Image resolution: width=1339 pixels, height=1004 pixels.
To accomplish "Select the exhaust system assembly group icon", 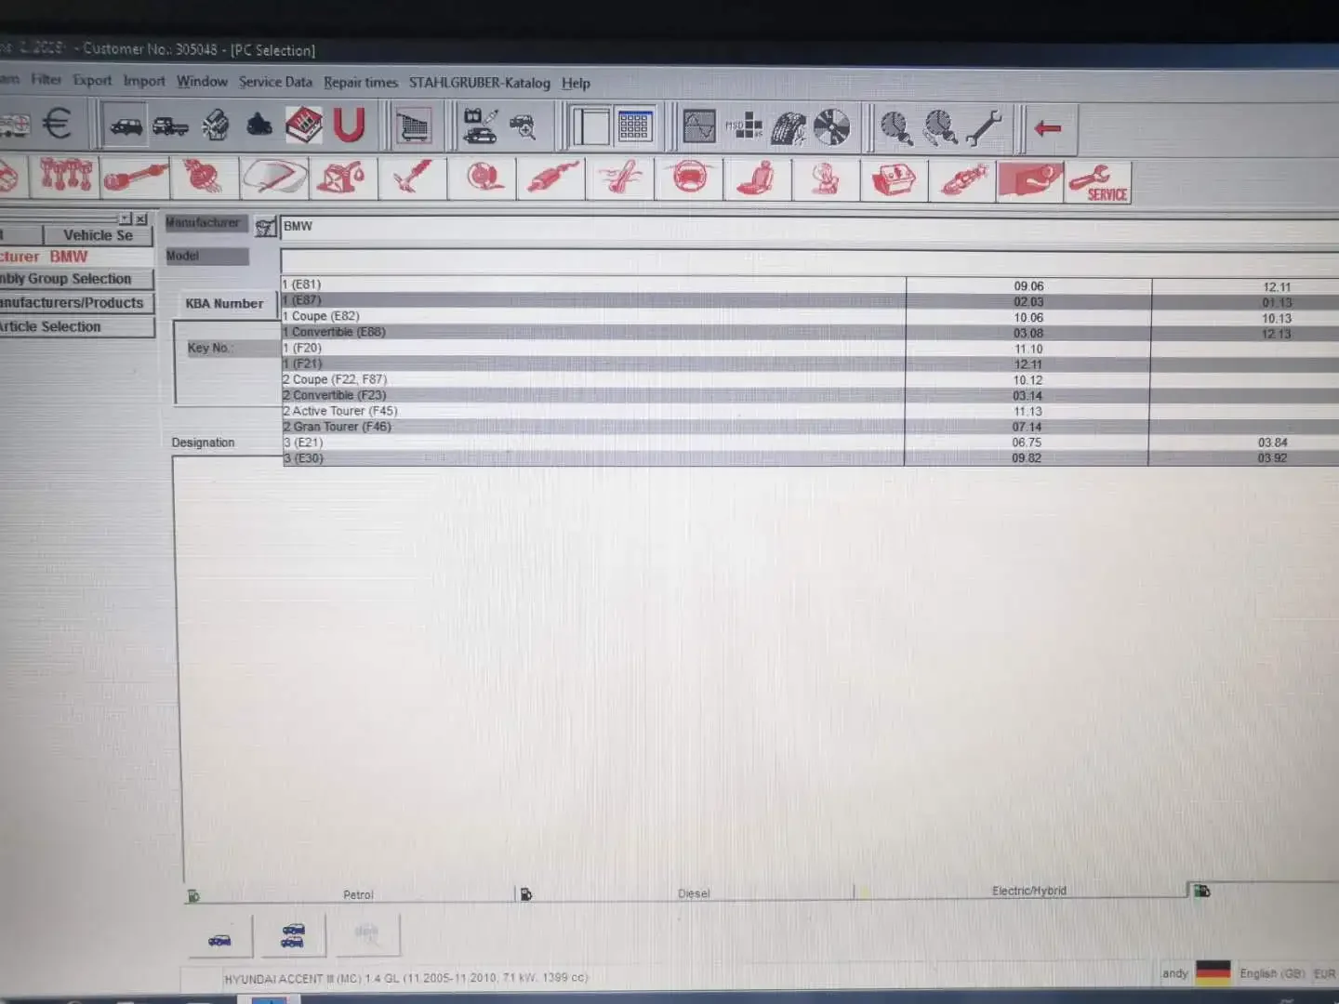I will 551,178.
